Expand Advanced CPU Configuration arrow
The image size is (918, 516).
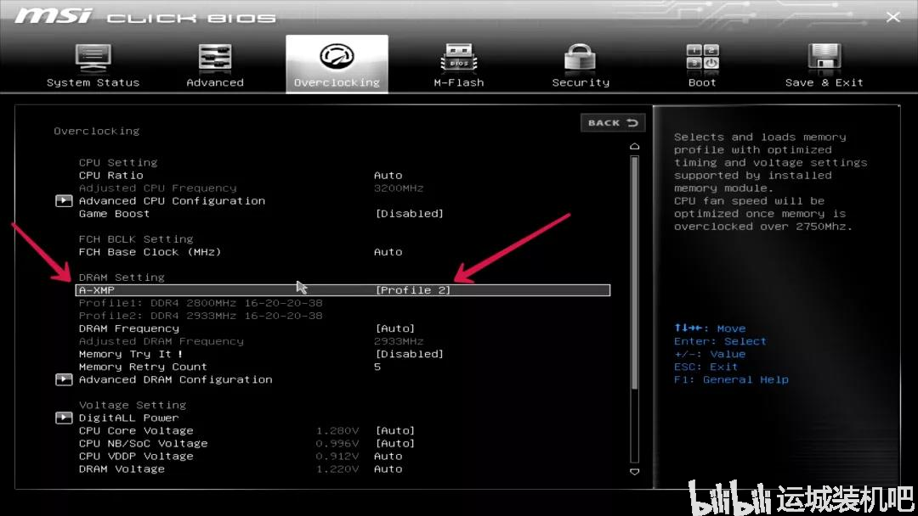64,201
